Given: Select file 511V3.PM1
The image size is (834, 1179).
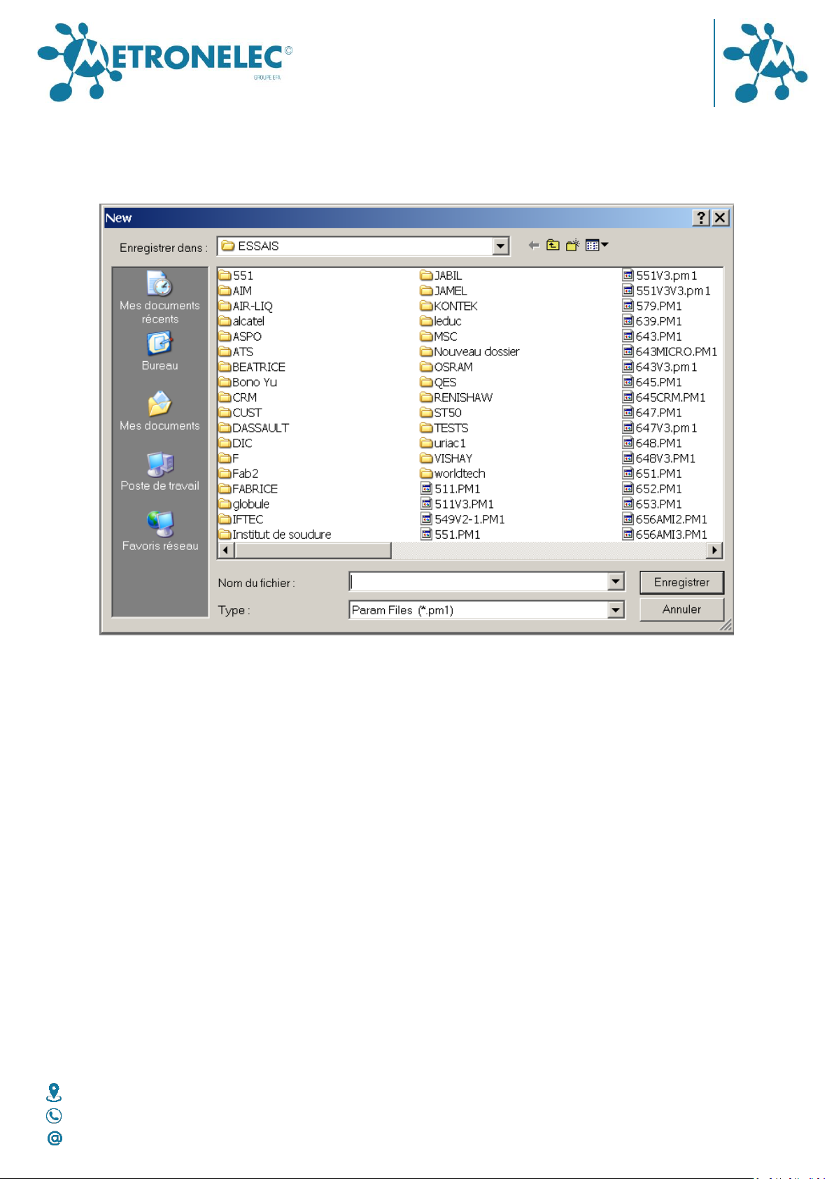Looking at the screenshot, I should [x=458, y=504].
